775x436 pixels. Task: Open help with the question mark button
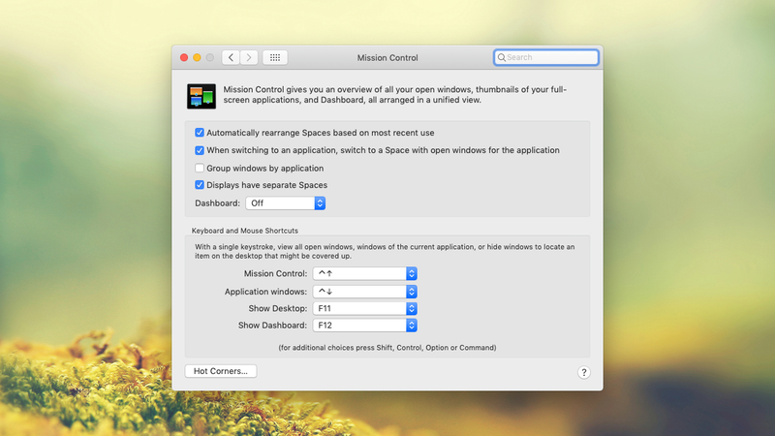[584, 372]
